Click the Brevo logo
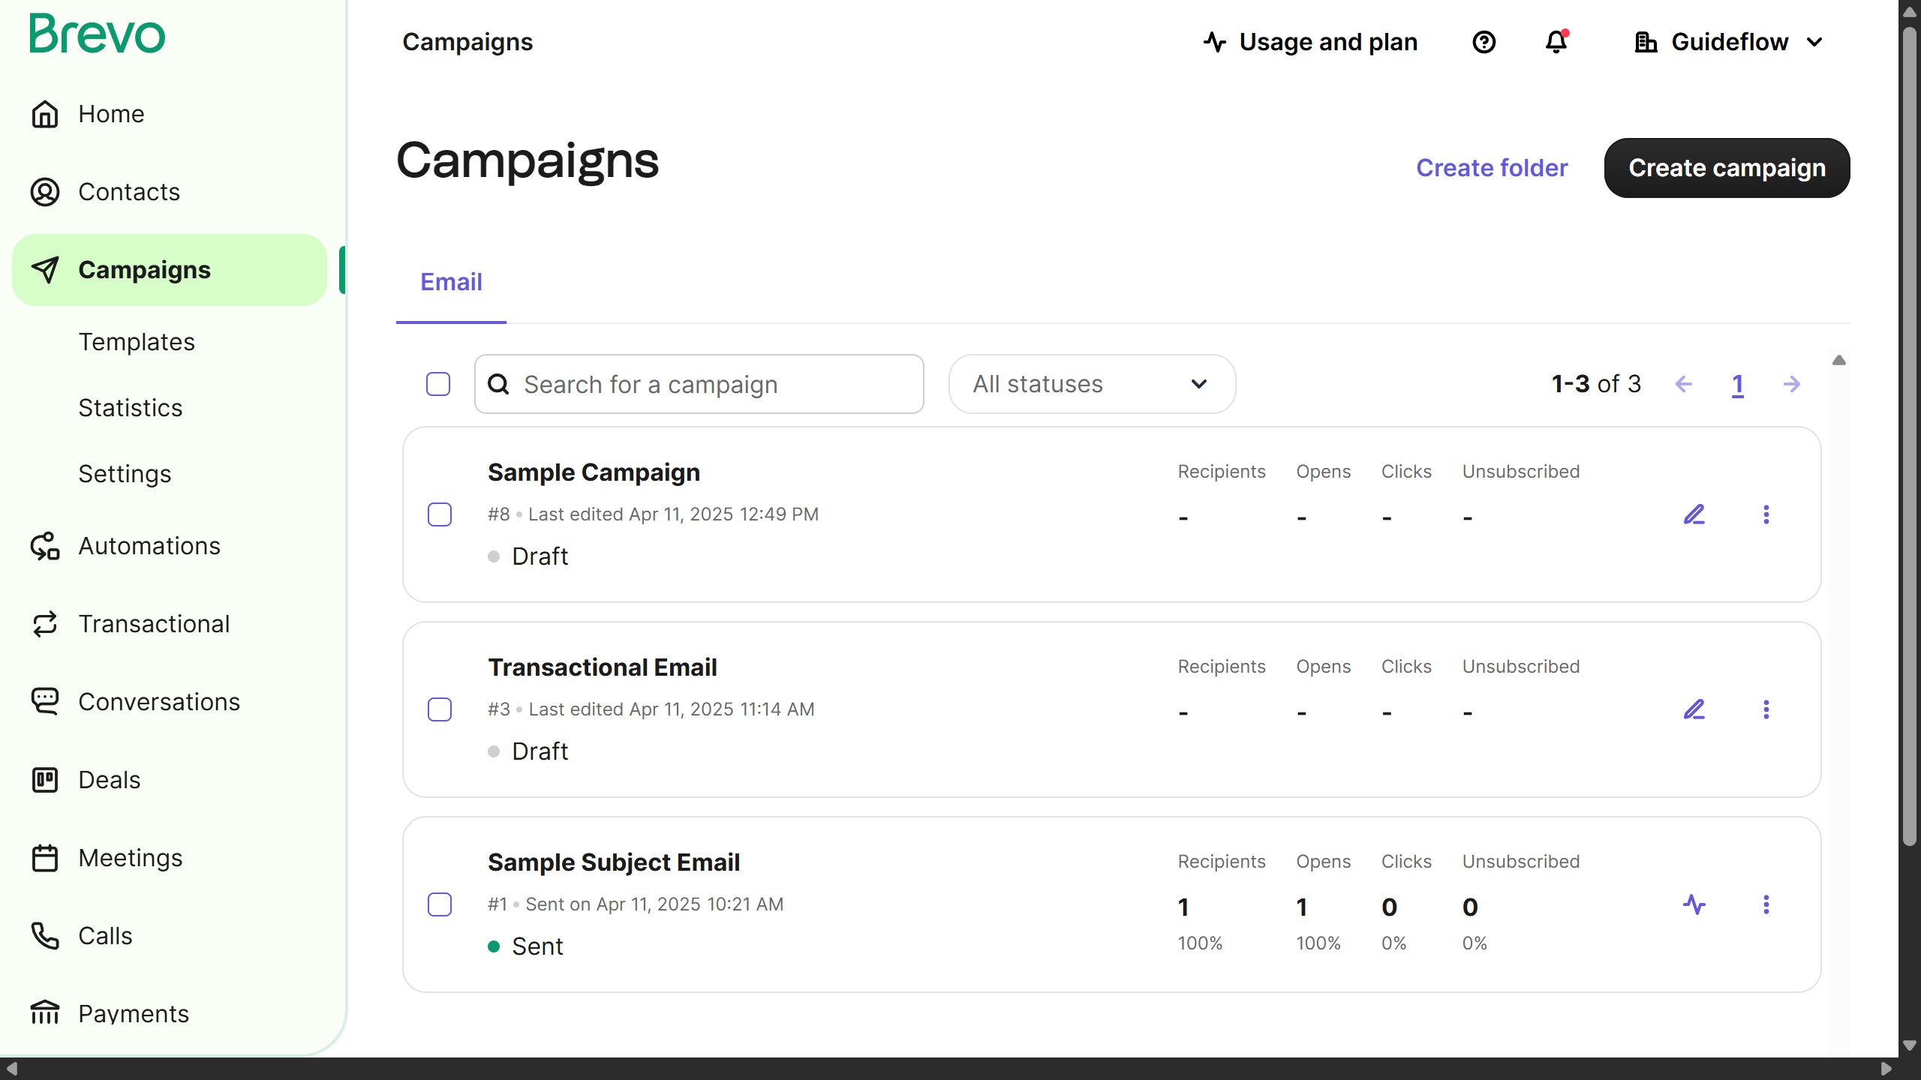 click(98, 34)
